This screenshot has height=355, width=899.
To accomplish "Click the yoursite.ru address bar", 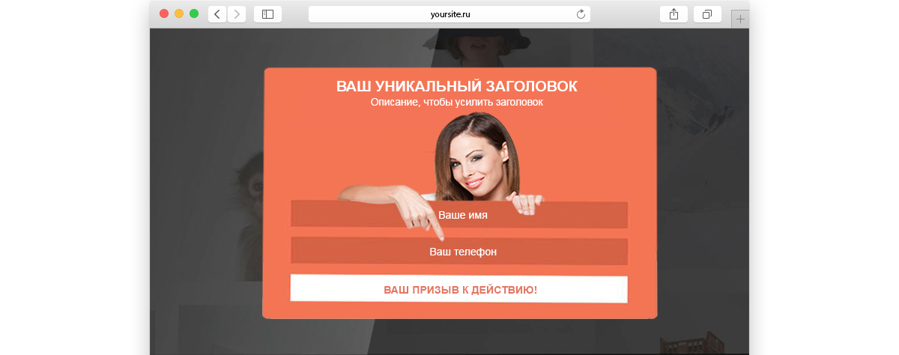I will pyautogui.click(x=449, y=14).
